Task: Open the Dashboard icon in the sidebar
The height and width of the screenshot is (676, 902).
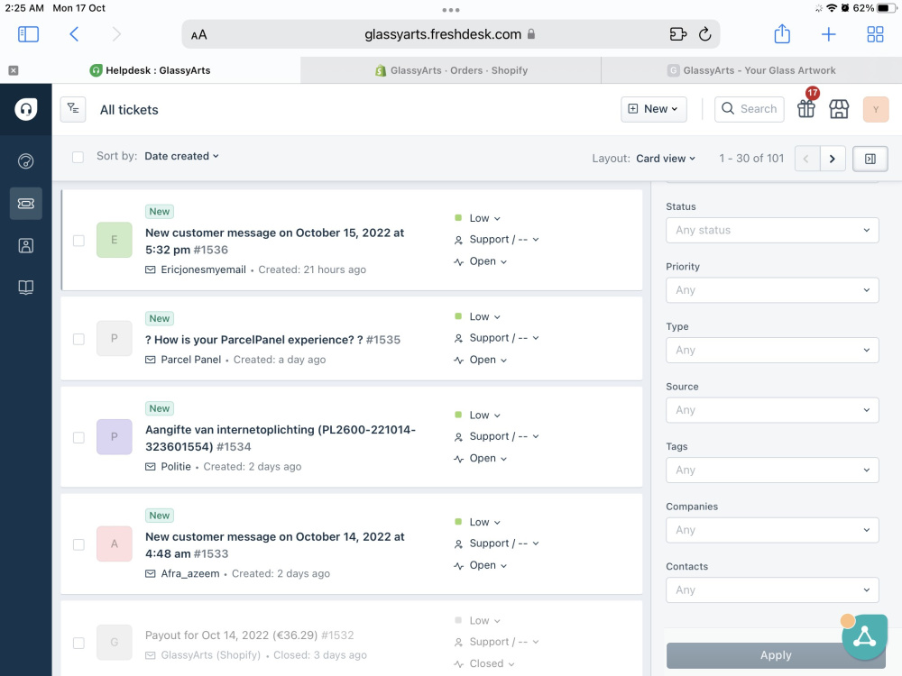Action: [26, 161]
